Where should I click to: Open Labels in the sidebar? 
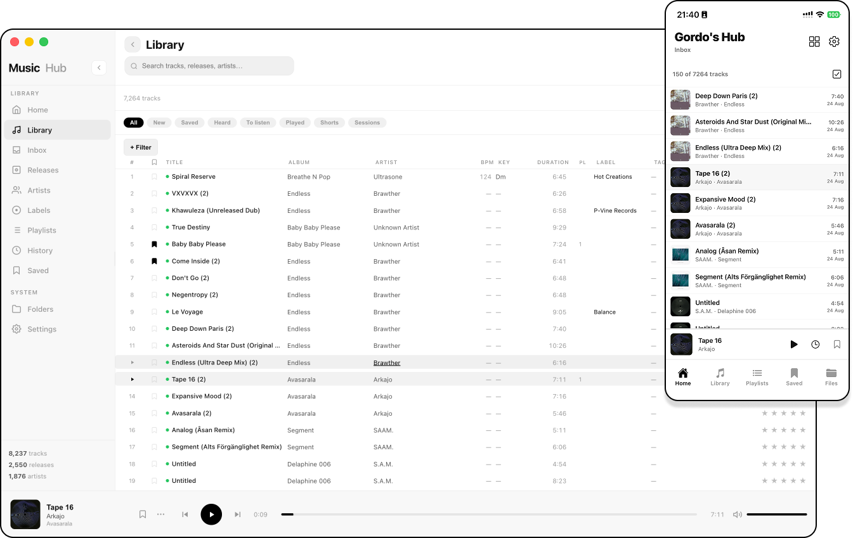(58, 210)
